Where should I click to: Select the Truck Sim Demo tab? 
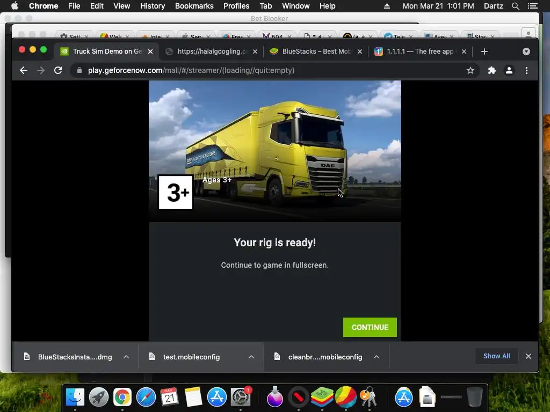pos(107,51)
